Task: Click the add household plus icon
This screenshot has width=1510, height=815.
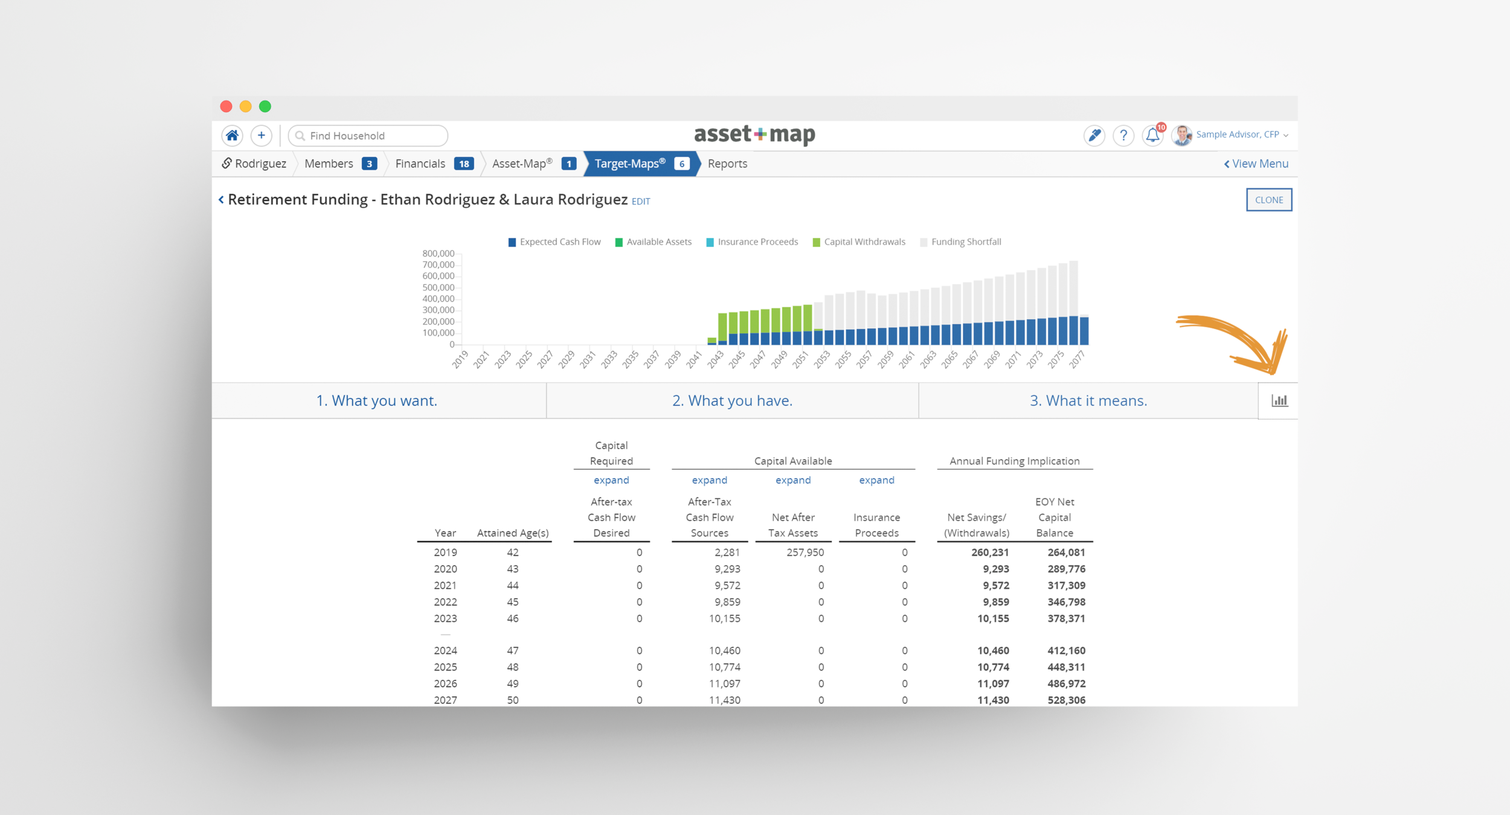Action: (261, 135)
